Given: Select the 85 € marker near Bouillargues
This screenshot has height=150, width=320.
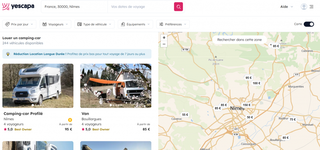Looking at the screenshot, I should 286,138.
